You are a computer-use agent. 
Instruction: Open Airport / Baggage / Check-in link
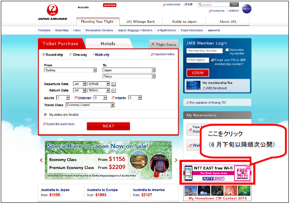point(135,30)
